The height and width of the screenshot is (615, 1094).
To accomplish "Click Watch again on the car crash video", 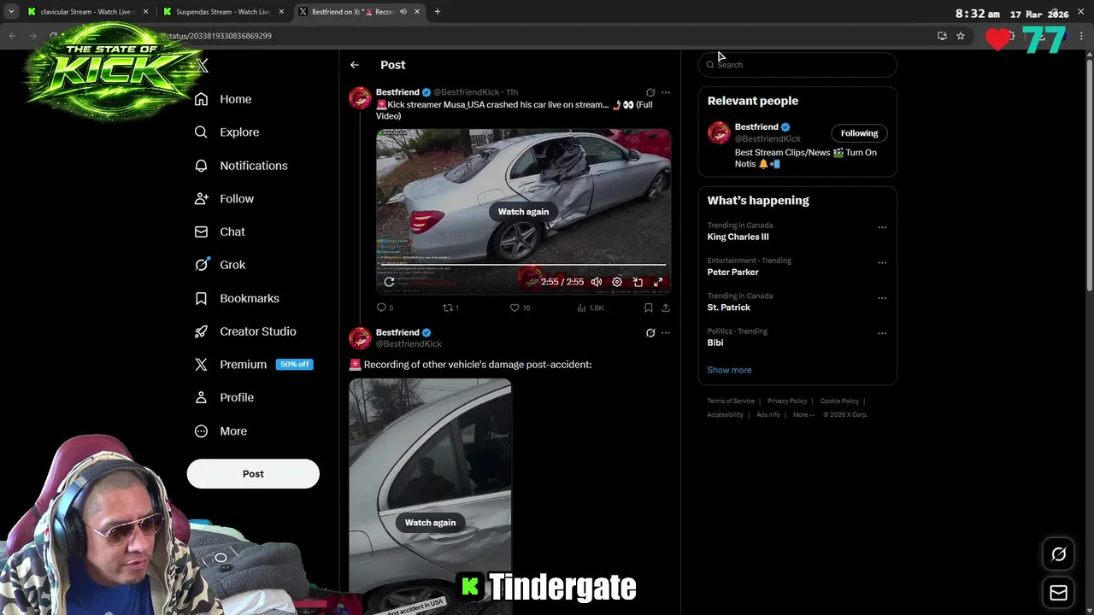I will point(523,212).
